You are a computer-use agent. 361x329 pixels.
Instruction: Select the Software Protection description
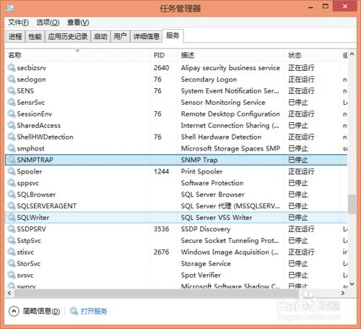212,183
